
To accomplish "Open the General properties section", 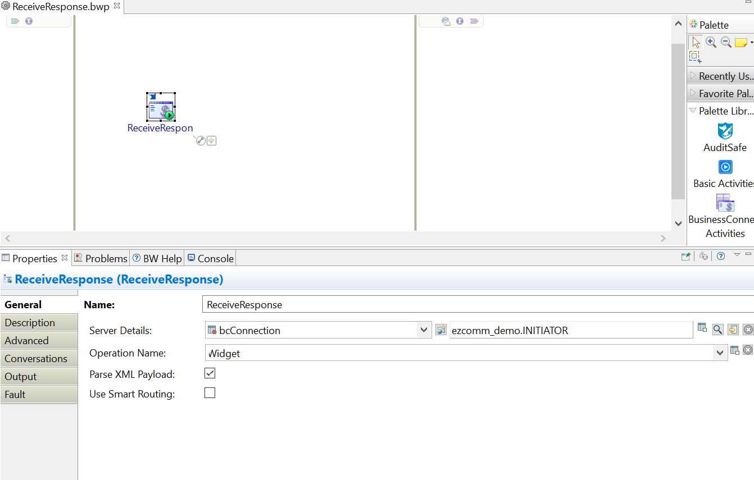I will coord(39,305).
